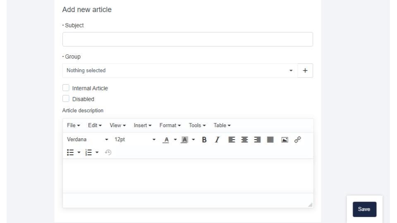Screen dimensions: 397x223
Task: Enable the Internal Article checkbox
Action: [65, 88]
